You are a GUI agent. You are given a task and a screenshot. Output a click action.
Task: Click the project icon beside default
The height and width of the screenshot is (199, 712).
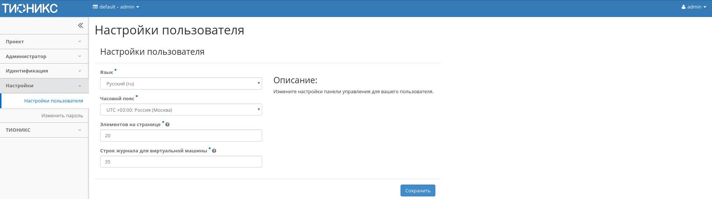click(x=95, y=7)
